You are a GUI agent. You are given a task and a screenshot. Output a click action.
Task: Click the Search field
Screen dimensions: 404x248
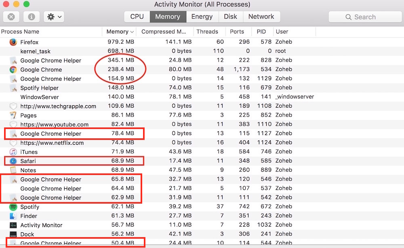(x=365, y=17)
